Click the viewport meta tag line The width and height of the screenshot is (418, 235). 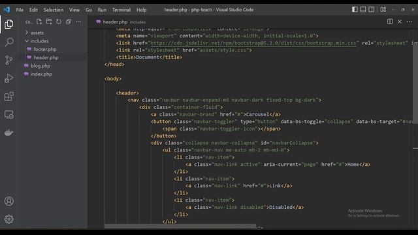[217, 36]
